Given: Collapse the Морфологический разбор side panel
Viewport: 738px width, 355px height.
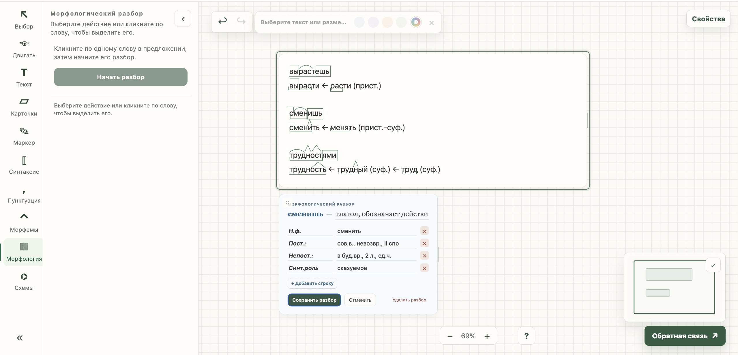Looking at the screenshot, I should coord(183,19).
